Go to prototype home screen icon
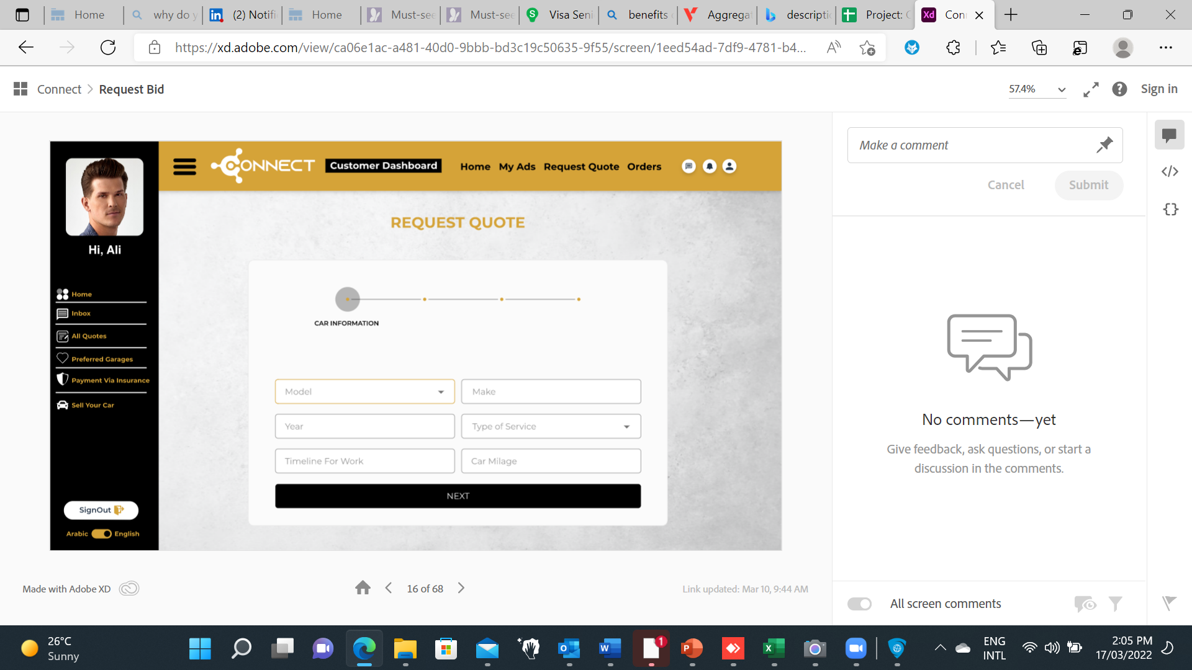 (x=363, y=588)
